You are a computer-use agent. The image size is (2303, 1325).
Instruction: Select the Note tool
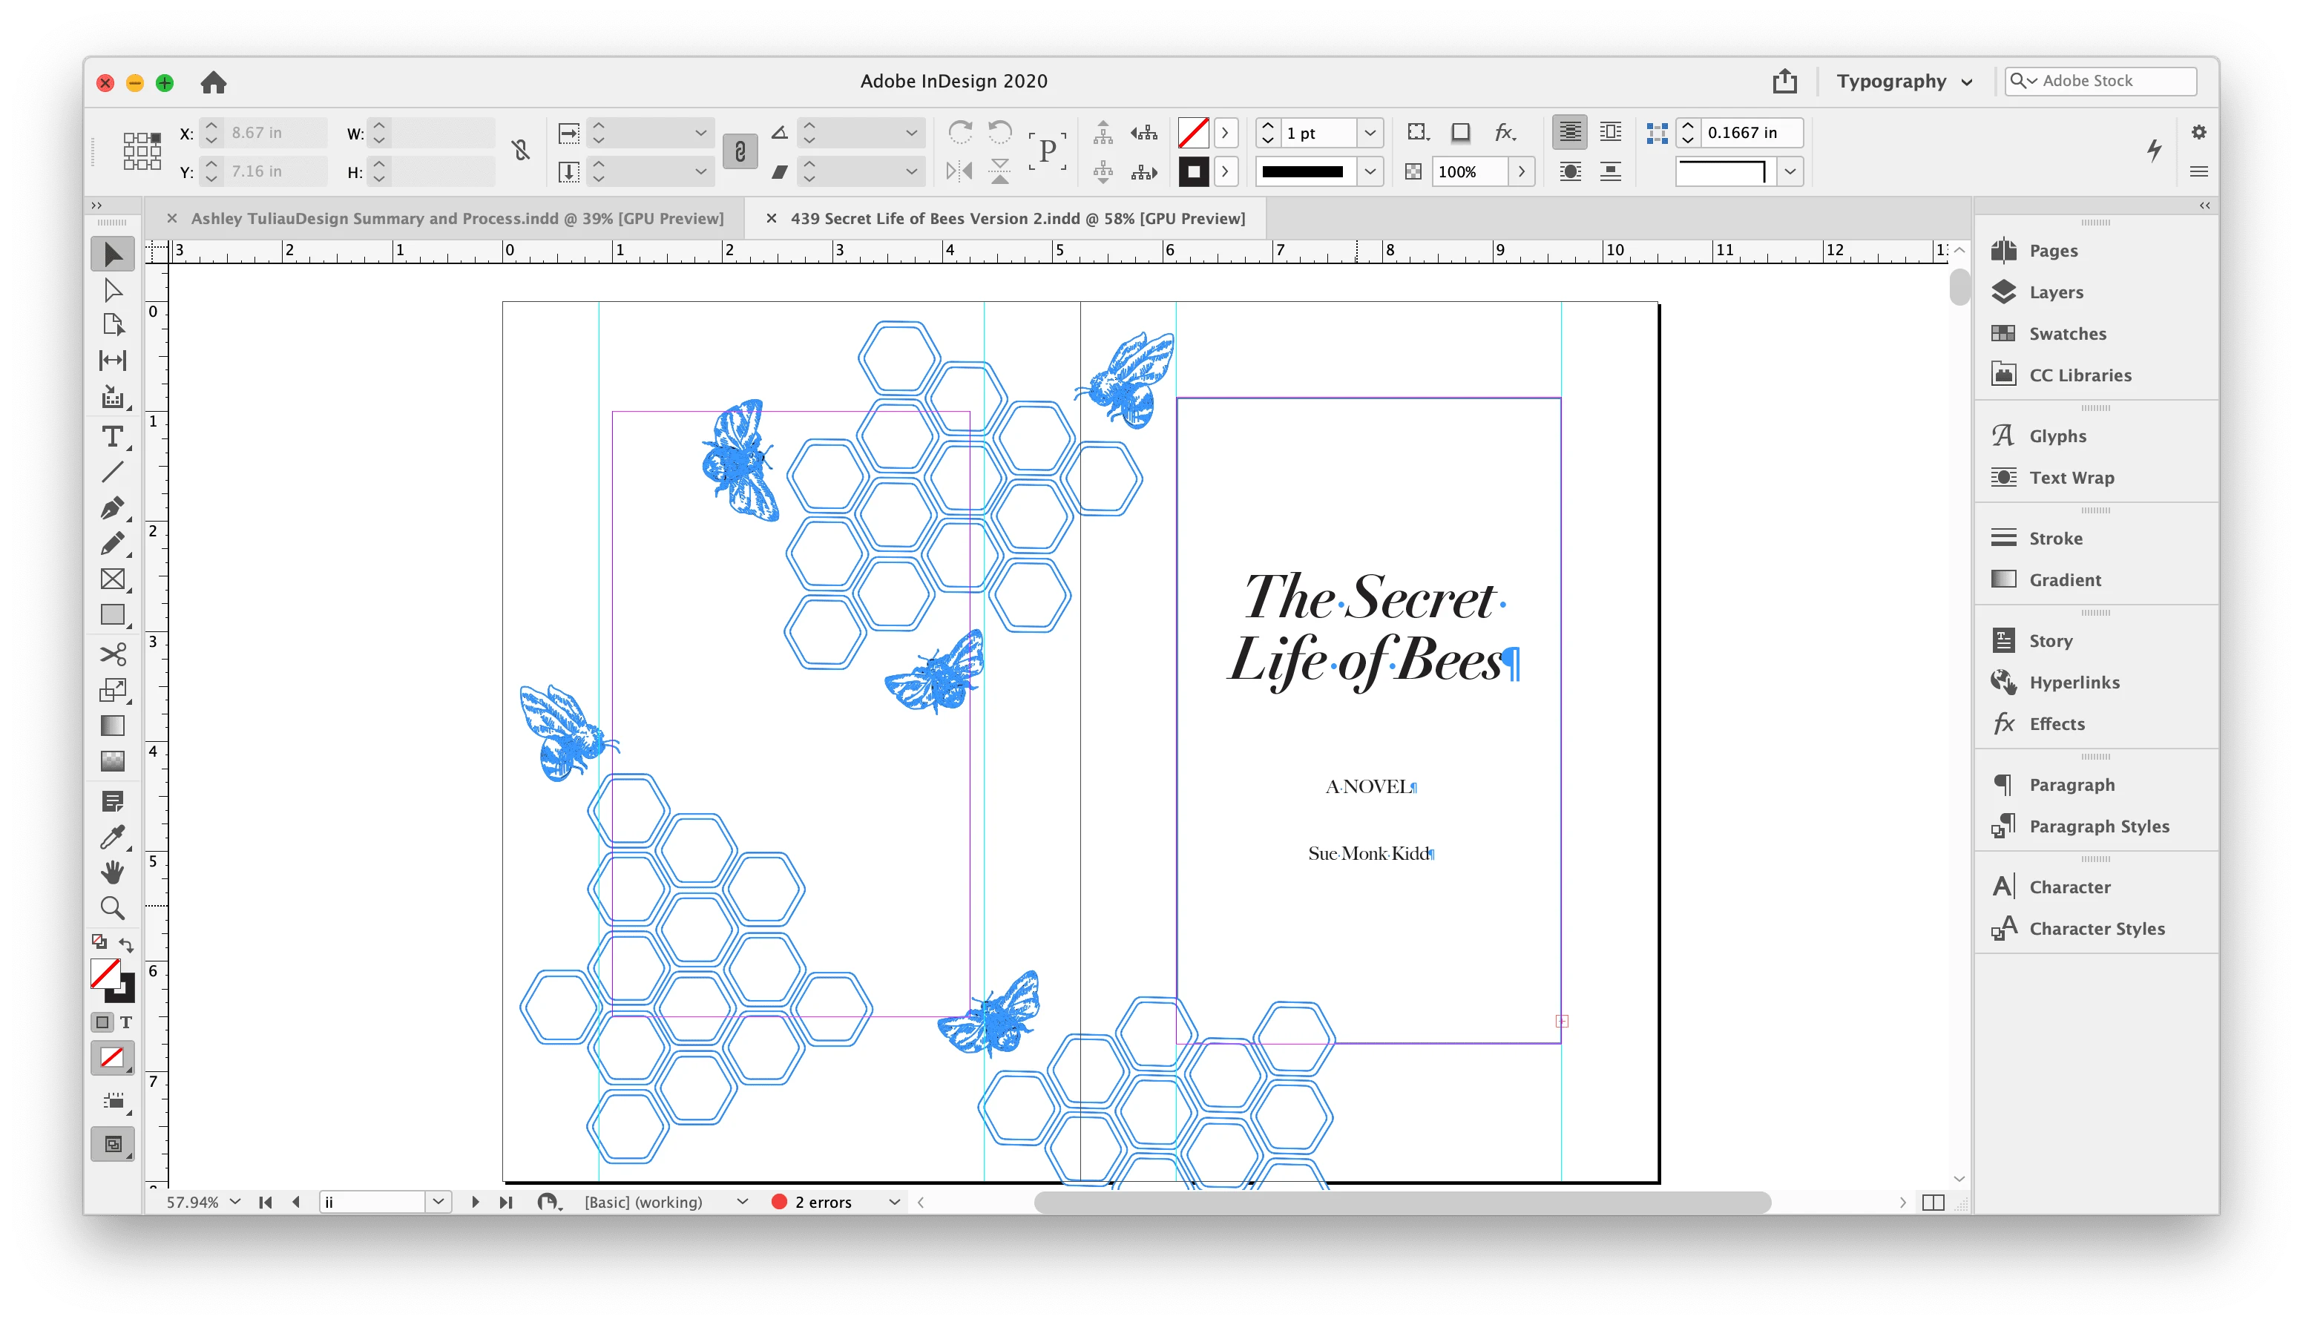tap(112, 800)
